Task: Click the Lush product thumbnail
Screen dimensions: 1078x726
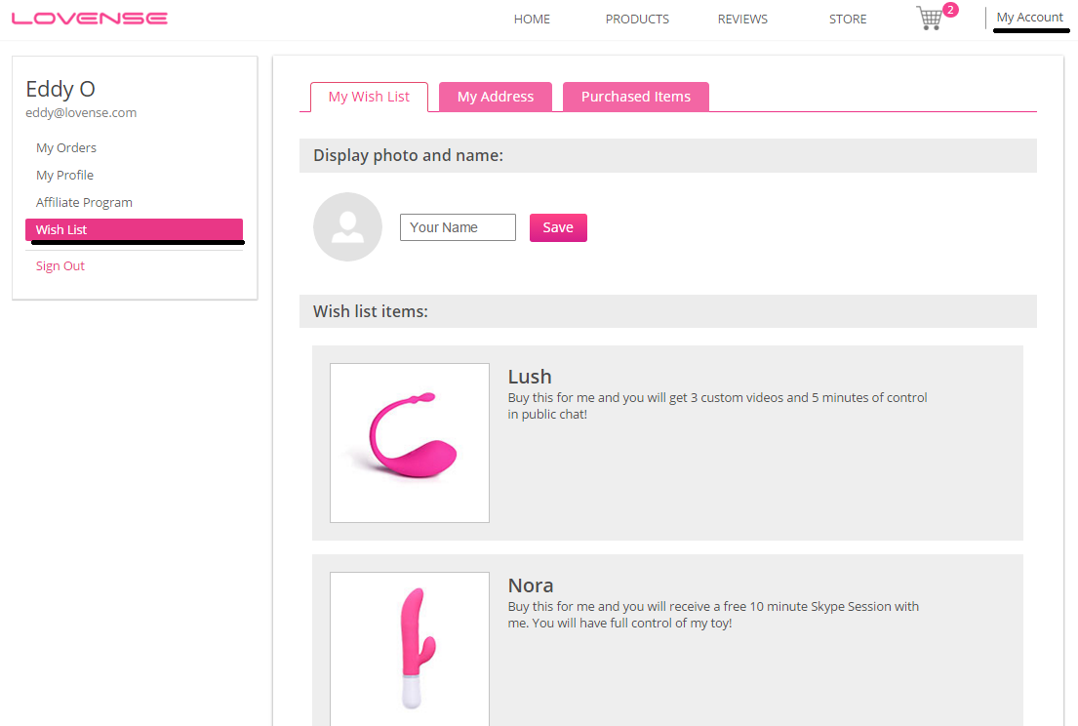Action: (410, 443)
